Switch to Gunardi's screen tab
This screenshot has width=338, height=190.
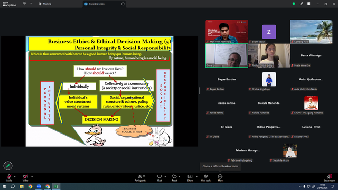coord(105,4)
